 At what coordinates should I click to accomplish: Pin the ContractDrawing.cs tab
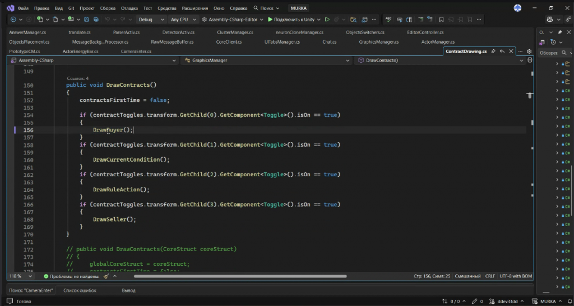pos(493,51)
